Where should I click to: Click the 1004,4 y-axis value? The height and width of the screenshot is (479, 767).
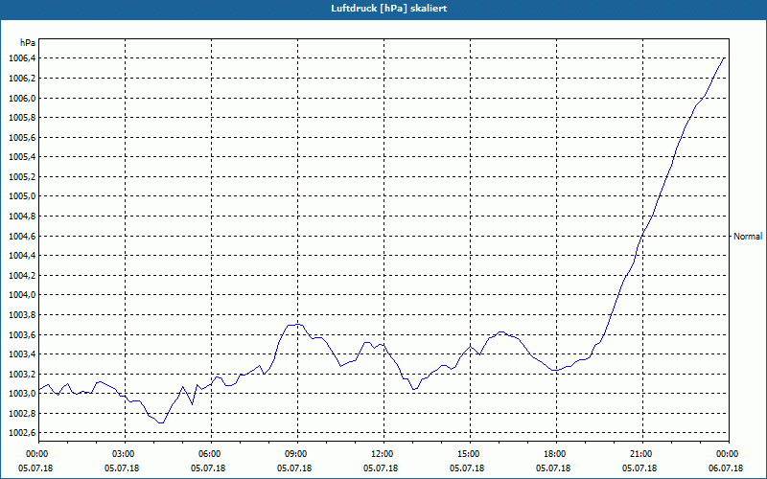click(22, 256)
